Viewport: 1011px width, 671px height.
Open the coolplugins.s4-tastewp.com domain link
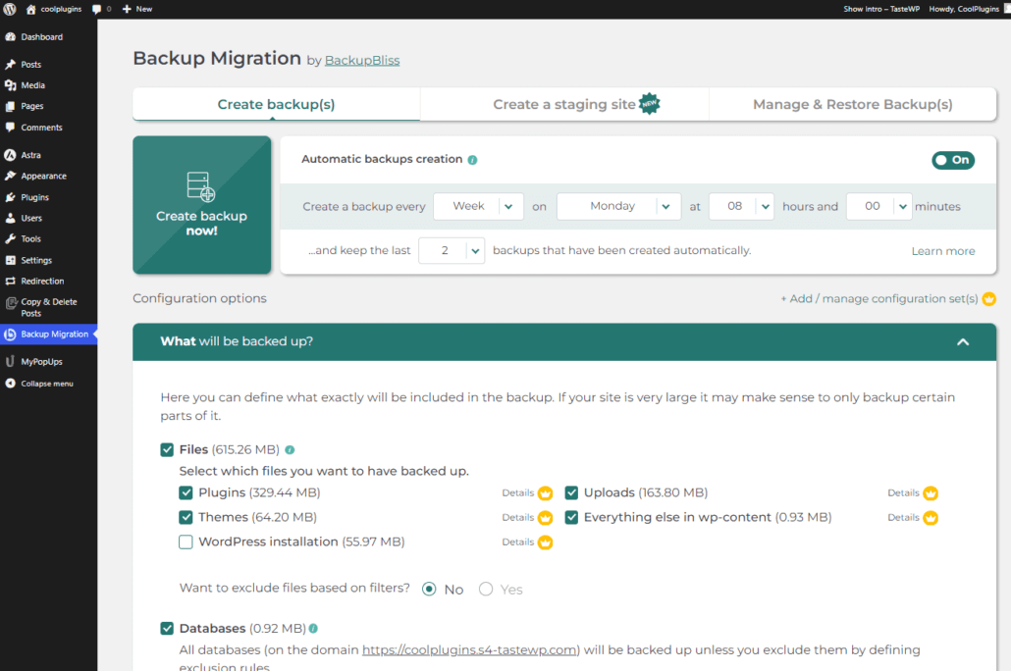pyautogui.click(x=471, y=649)
